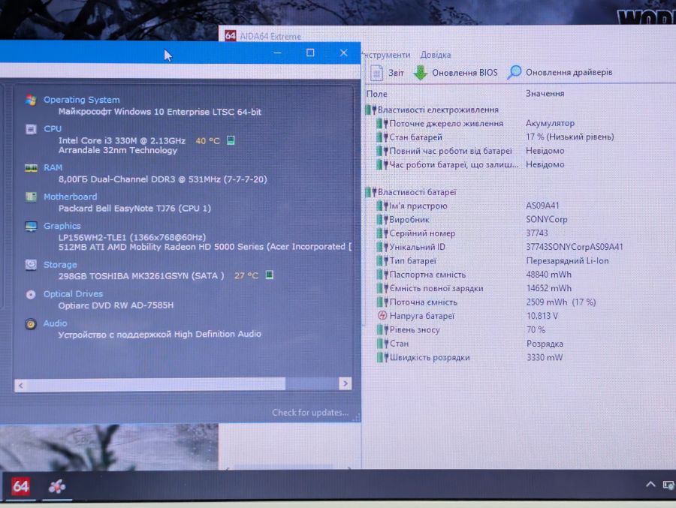
Task: Click the horizontal scrollbar thumb in Speccy
Action: pyautogui.click(x=156, y=384)
